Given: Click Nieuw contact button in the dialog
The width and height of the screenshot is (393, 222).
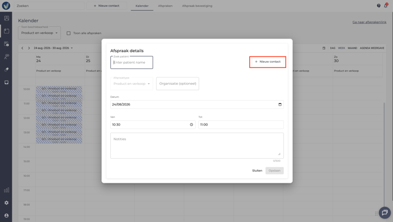Looking at the screenshot, I should 267,62.
